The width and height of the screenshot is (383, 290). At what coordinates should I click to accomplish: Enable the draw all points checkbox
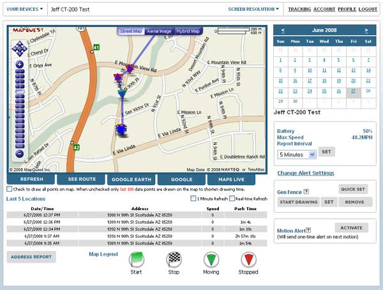point(9,189)
